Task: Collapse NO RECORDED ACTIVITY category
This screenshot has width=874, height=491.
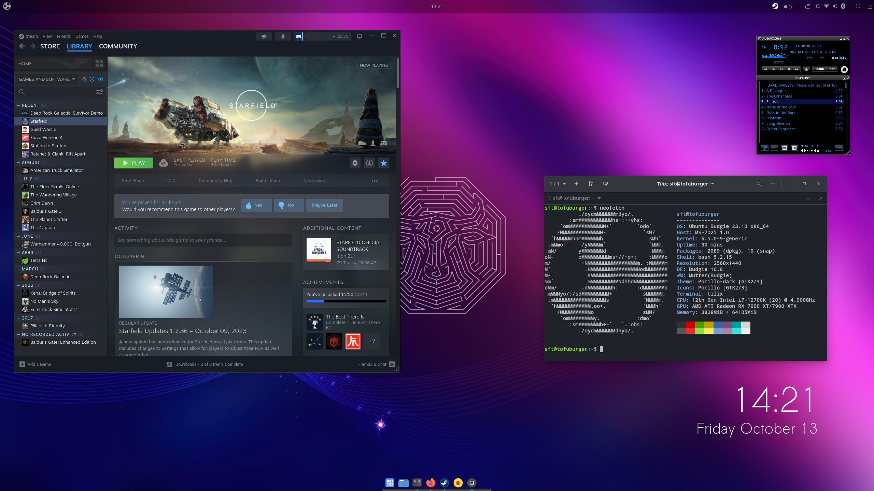Action: pos(18,334)
